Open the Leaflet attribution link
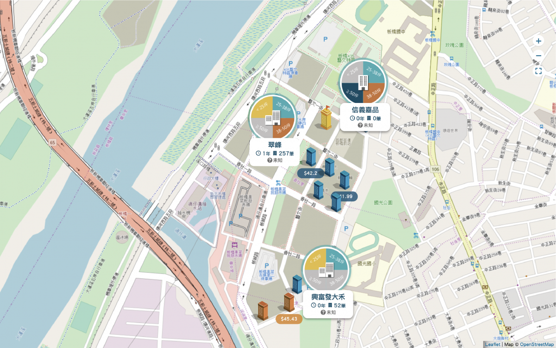 (x=492, y=344)
